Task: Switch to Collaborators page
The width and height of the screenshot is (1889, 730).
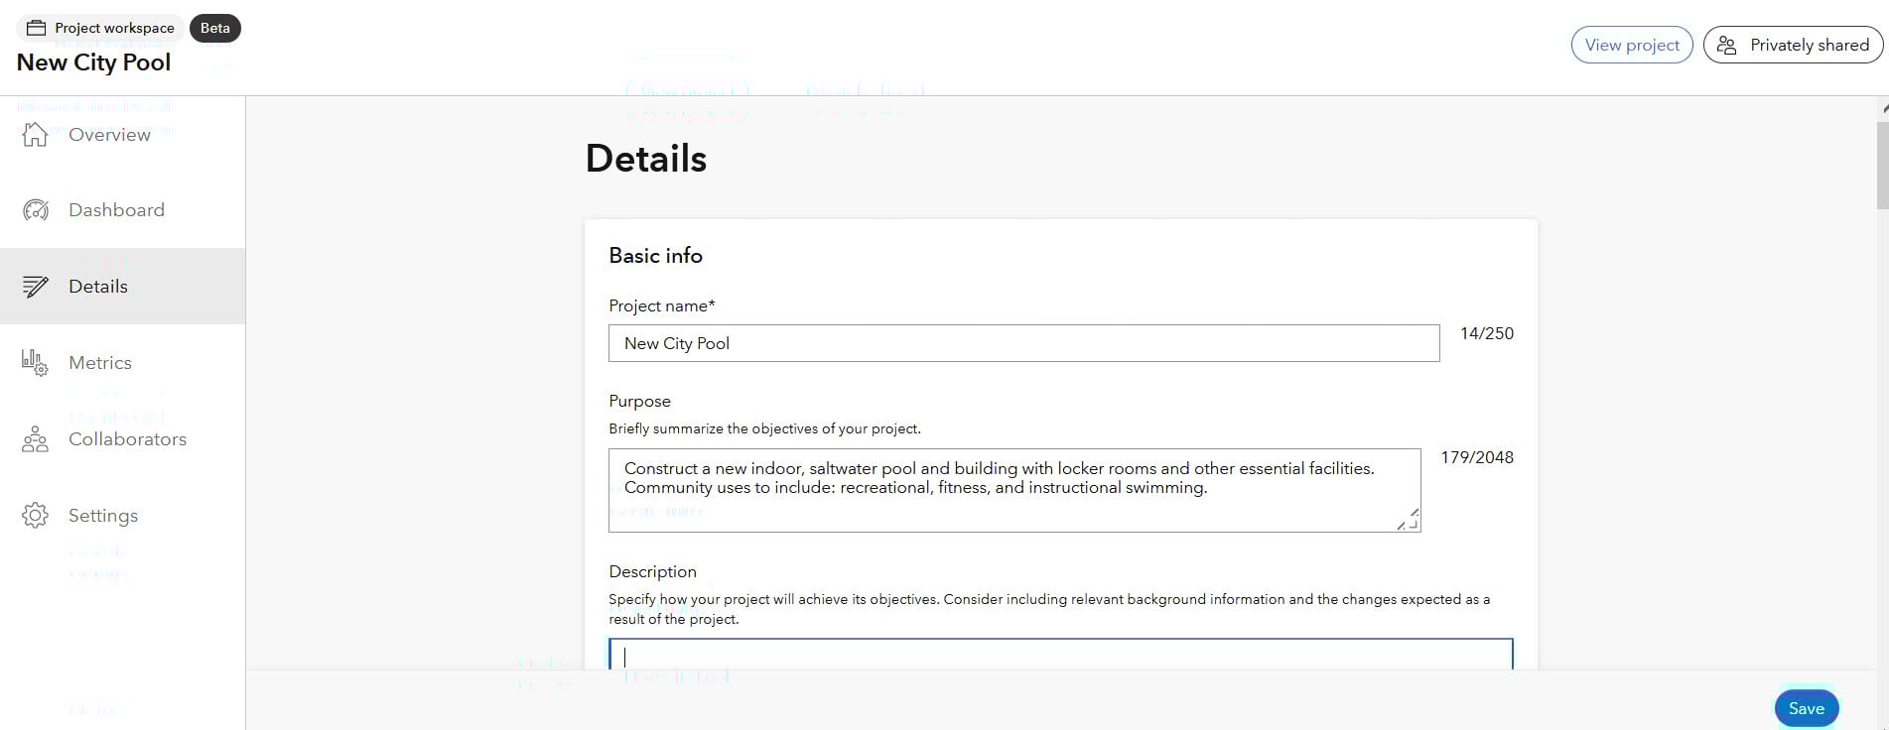Action: (127, 439)
